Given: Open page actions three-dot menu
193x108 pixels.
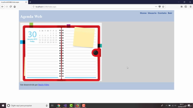Looking at the screenshot, I should click(x=156, y=7).
